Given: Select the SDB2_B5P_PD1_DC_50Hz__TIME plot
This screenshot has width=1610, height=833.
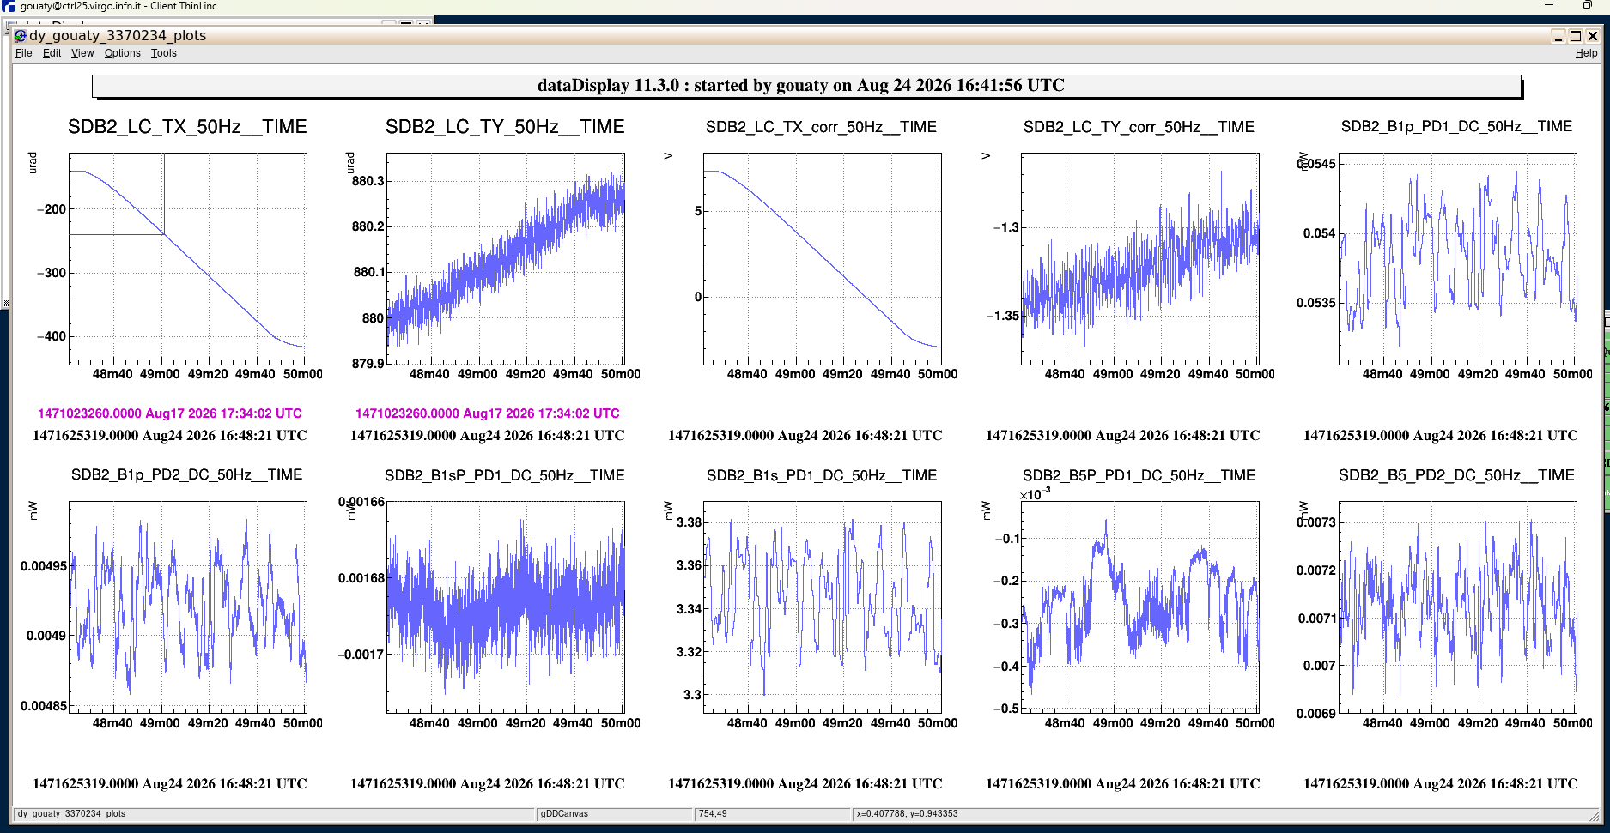Looking at the screenshot, I should pyautogui.click(x=1140, y=607).
